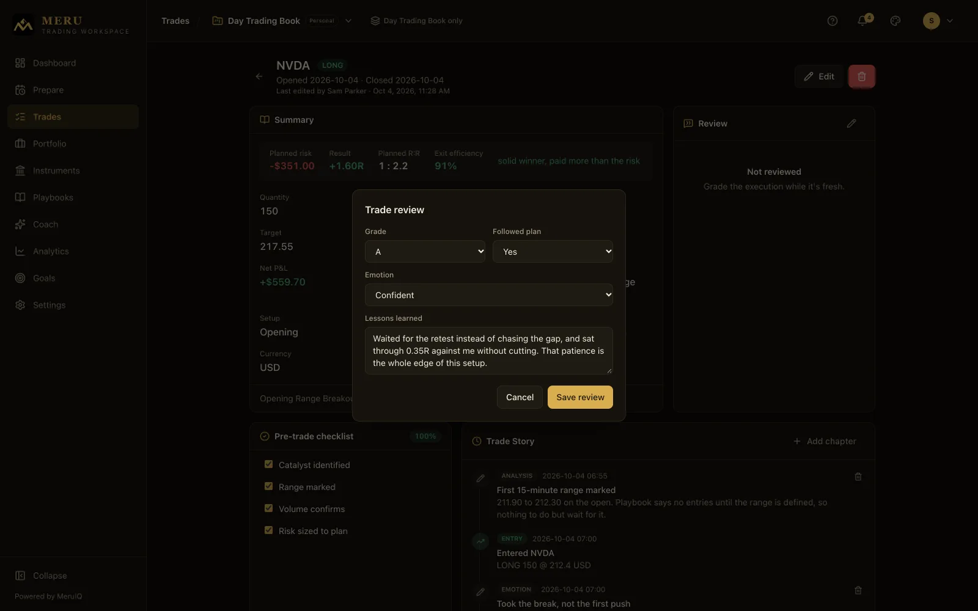Open Goals in sidebar
The height and width of the screenshot is (611, 978).
pyautogui.click(x=73, y=278)
